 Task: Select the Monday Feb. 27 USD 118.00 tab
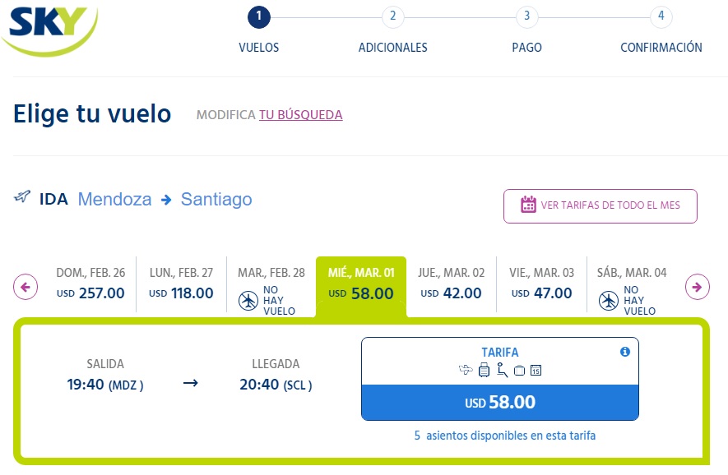coord(181,284)
